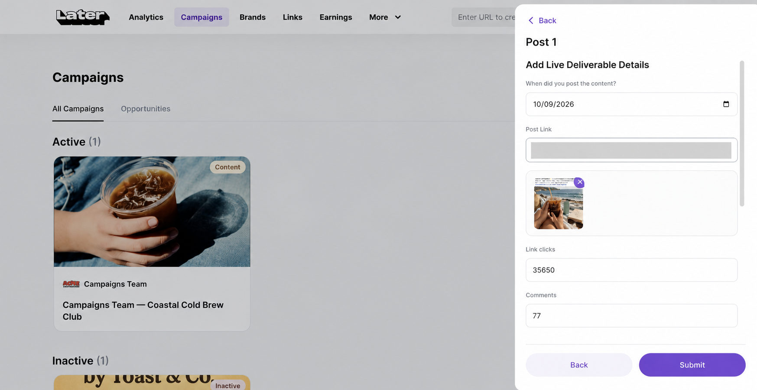Click the Submit button

point(692,365)
